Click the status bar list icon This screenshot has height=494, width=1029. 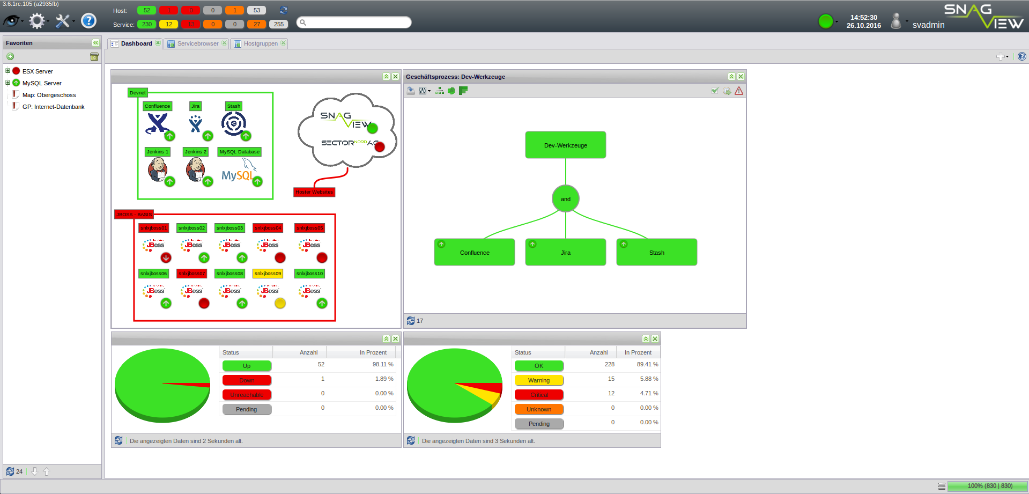[x=942, y=486]
